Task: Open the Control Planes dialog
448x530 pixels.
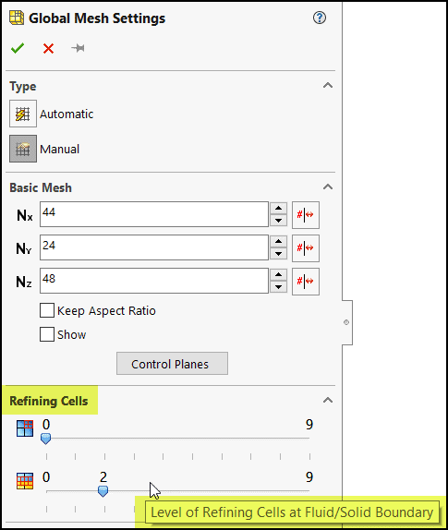Action: click(172, 364)
